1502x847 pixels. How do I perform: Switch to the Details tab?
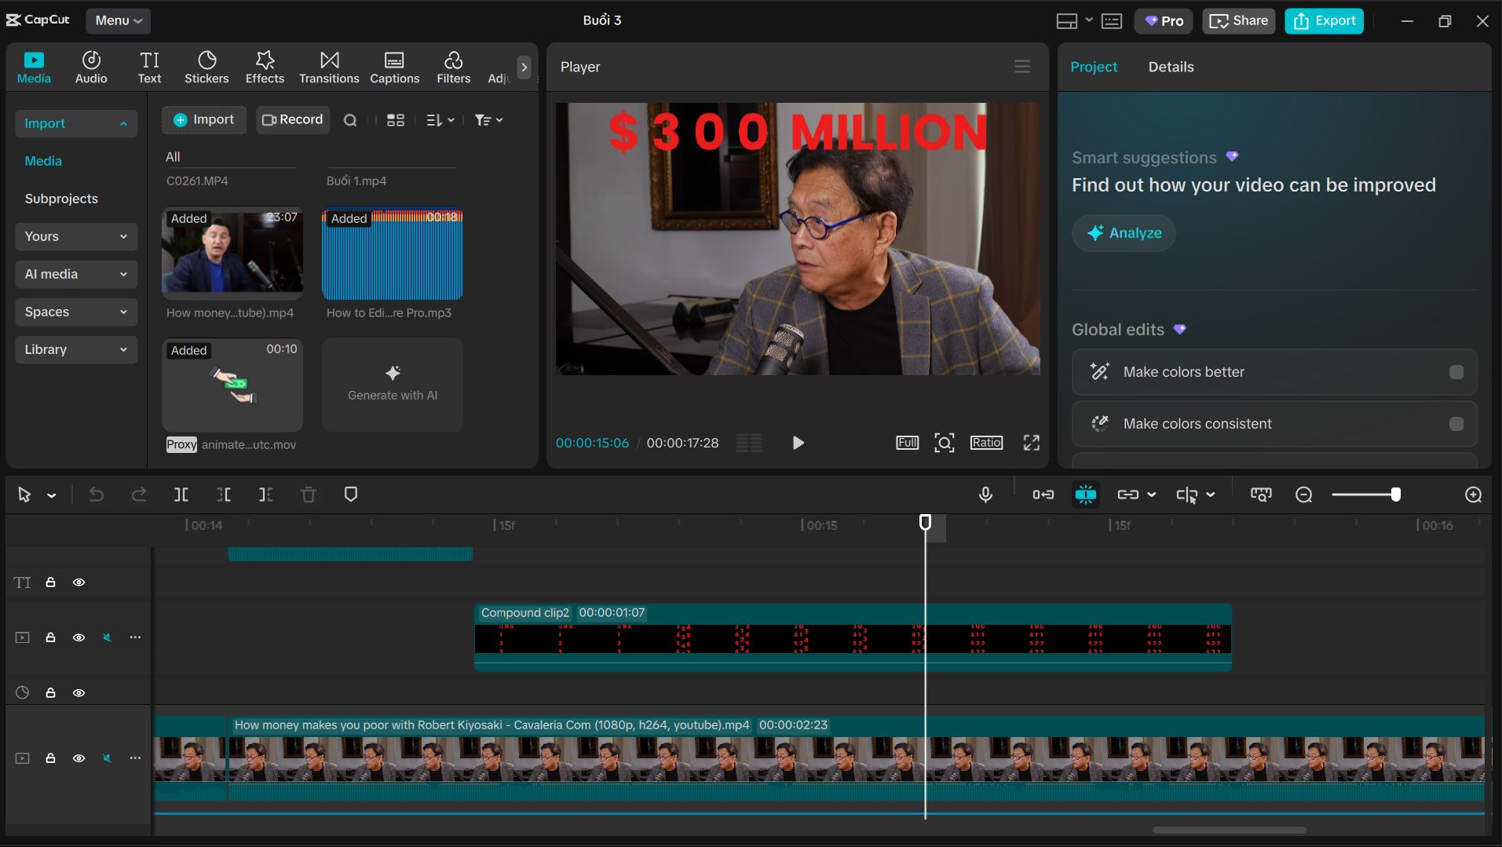pos(1171,67)
